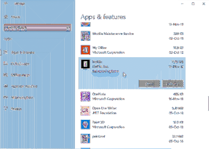Click the OneNote app icon
This screenshot has height=149, width=209.
tap(86, 96)
